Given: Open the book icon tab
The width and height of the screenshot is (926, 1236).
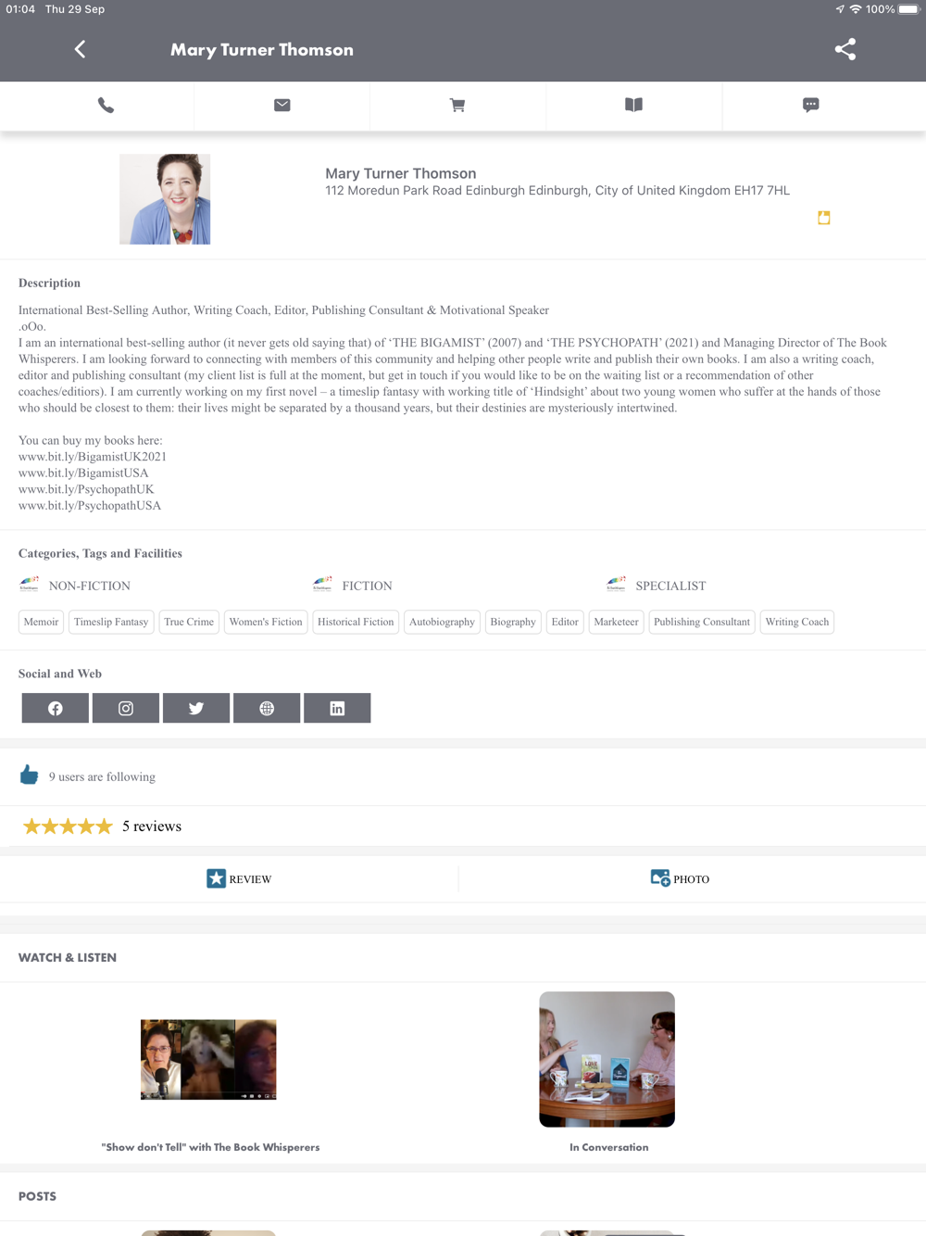Looking at the screenshot, I should tap(633, 106).
